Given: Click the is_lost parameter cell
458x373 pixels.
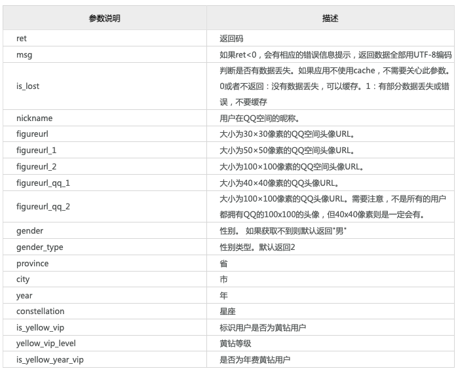Looking at the screenshot, I should 28,86.
